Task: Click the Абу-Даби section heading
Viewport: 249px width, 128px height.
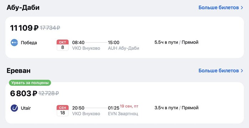Action: (x=23, y=7)
